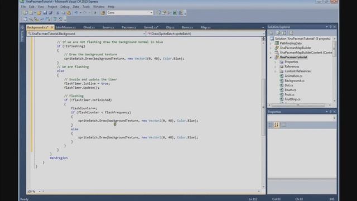This screenshot has width=357, height=201.
Task: Select Fruit.cs in Solution Explorer
Action: click(x=290, y=94)
